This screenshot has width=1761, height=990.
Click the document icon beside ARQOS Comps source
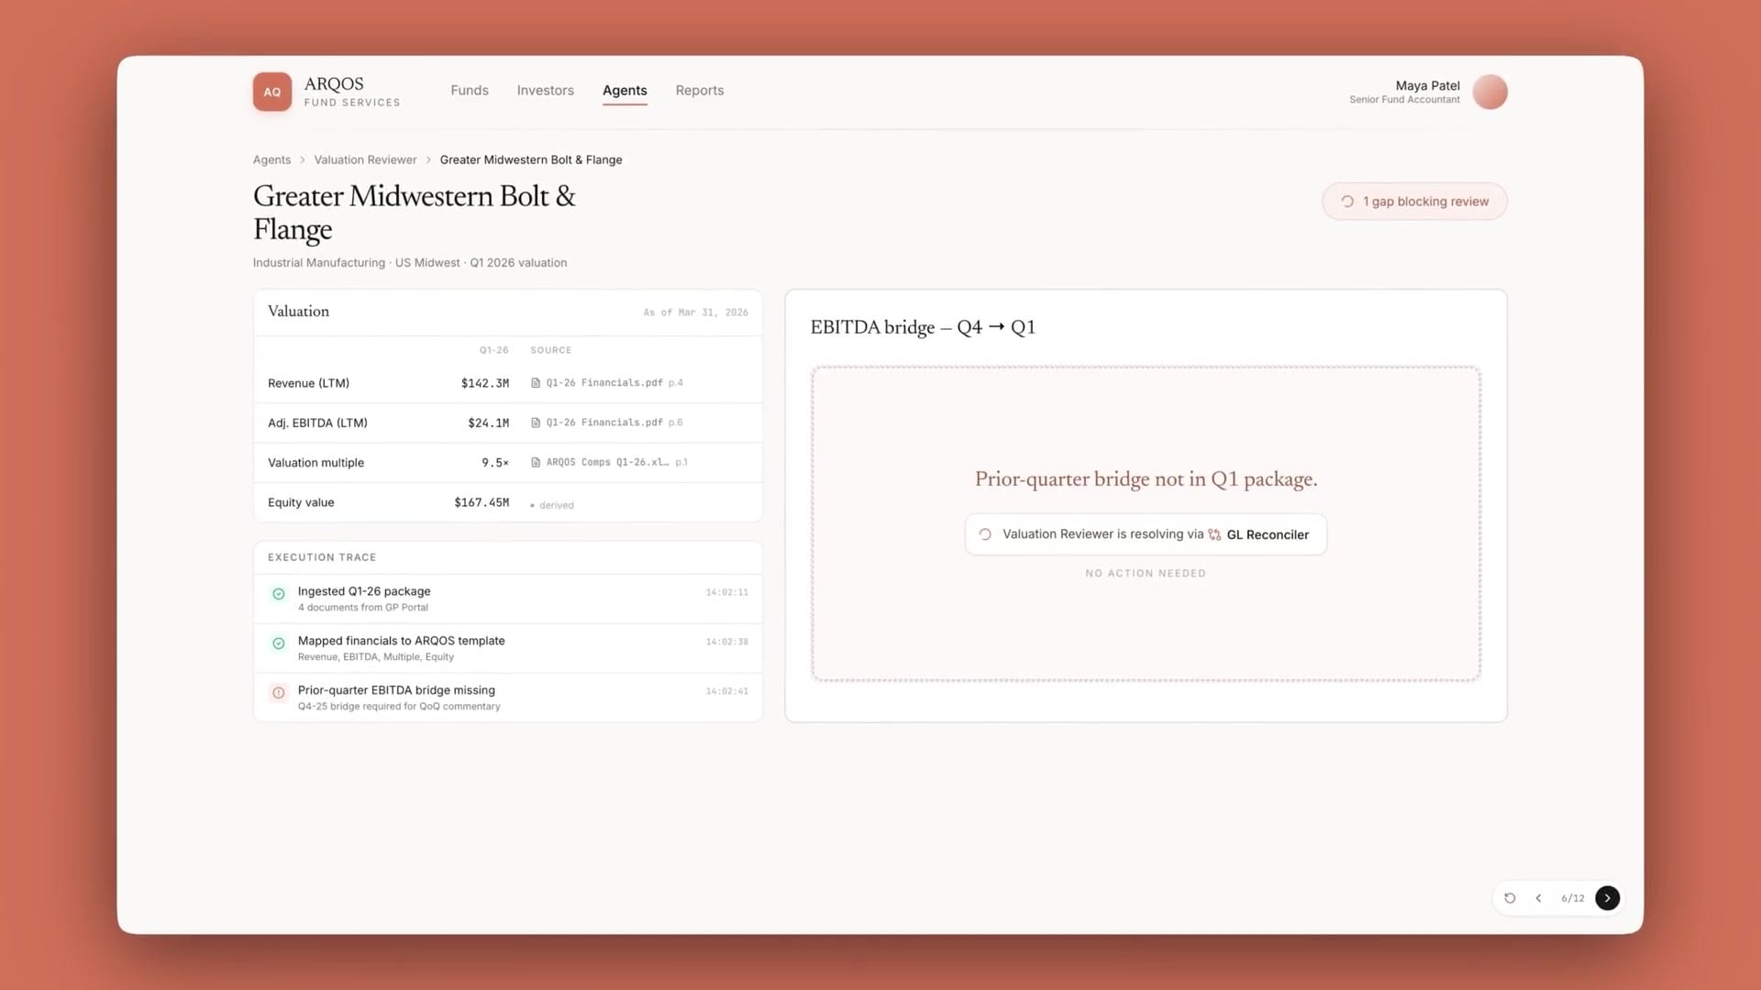click(x=536, y=462)
